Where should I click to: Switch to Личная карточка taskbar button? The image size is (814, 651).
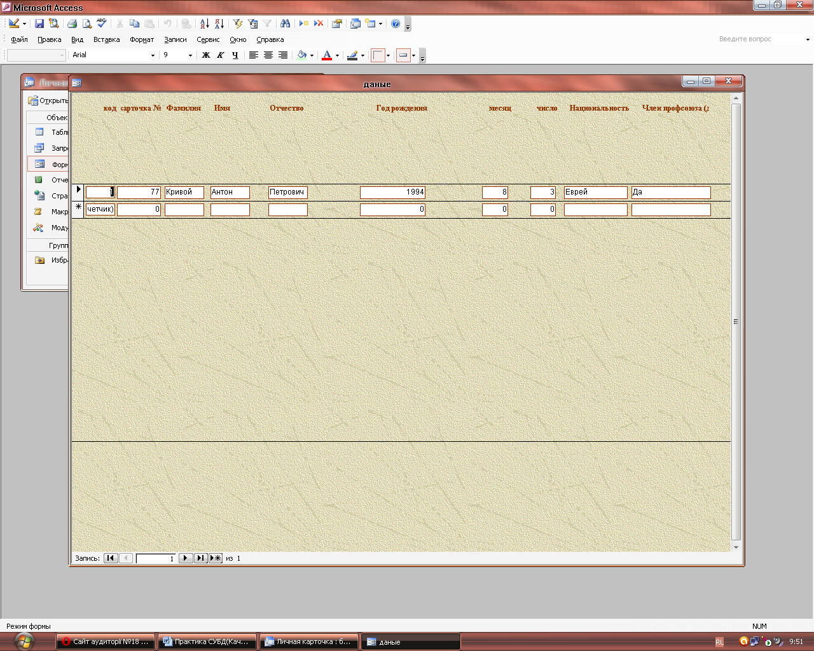pos(309,641)
